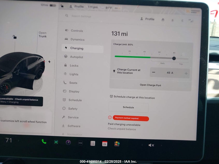Show all apps with three-dot icon
Viewport: 219px width, 164px height.
80,143
